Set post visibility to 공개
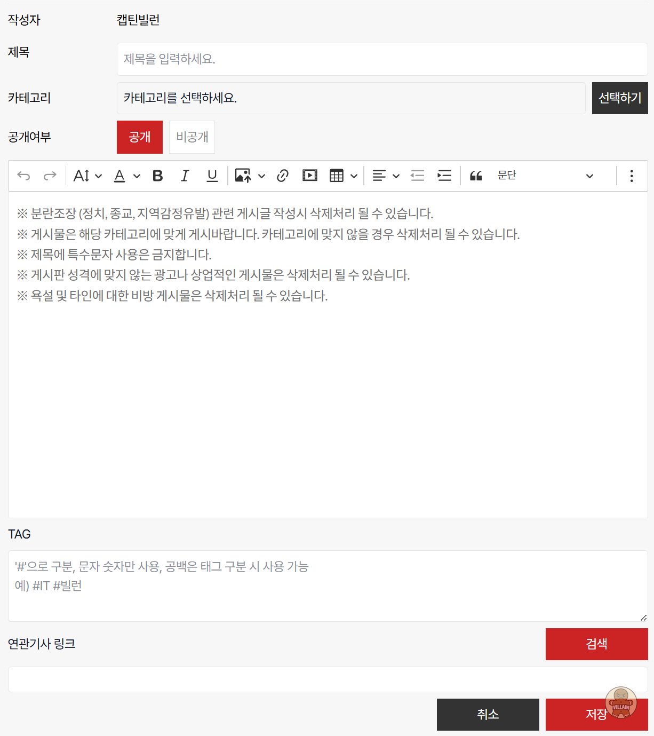This screenshot has width=654, height=736. click(140, 137)
